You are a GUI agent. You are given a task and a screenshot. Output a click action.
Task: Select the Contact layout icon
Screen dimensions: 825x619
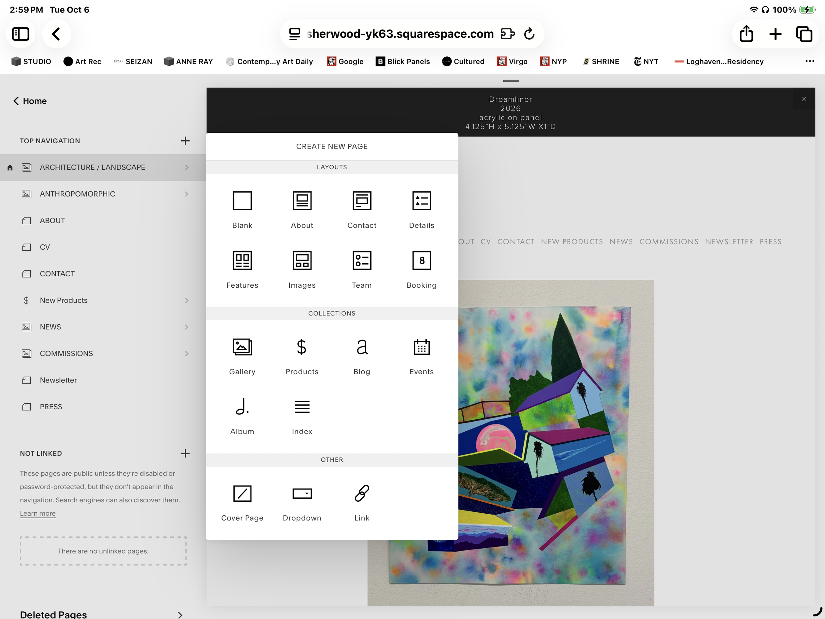[362, 201]
